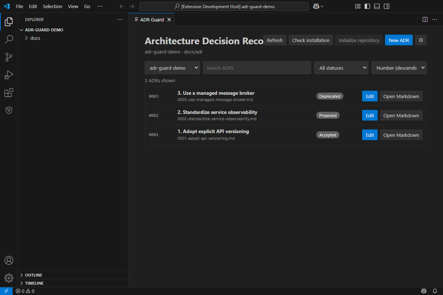This screenshot has width=443, height=295.
Task: Open the notifications bell
Action: (435, 291)
